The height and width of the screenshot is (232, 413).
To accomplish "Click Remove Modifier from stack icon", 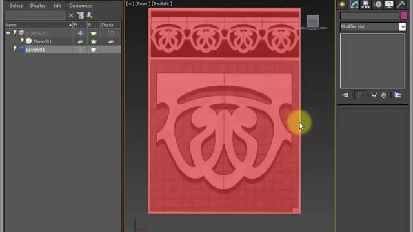I will click(384, 95).
